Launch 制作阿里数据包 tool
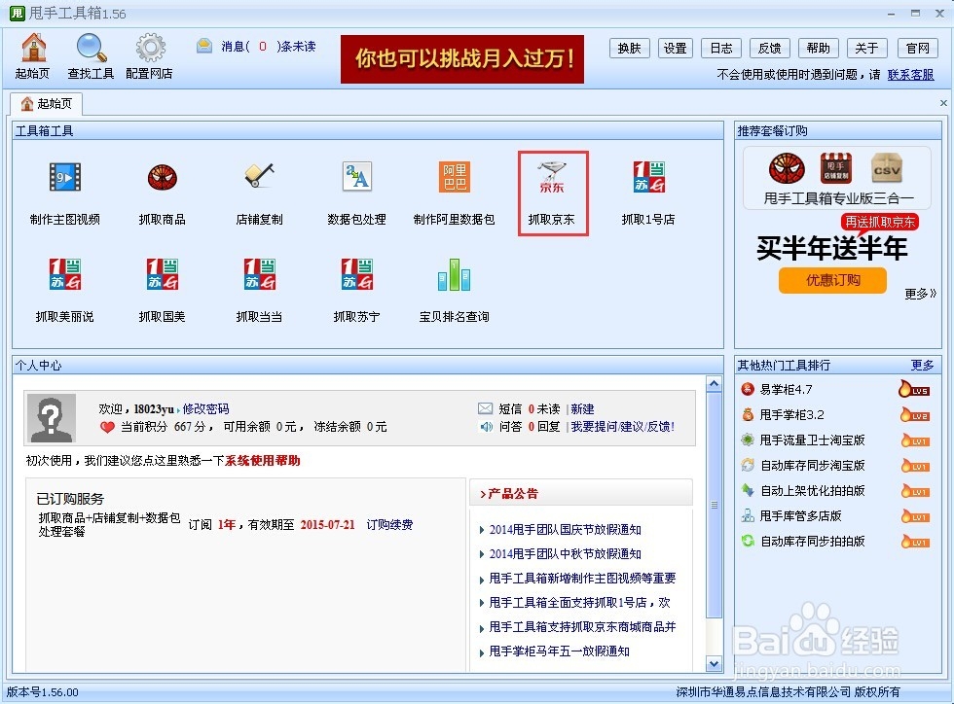Image resolution: width=954 pixels, height=704 pixels. tap(454, 194)
